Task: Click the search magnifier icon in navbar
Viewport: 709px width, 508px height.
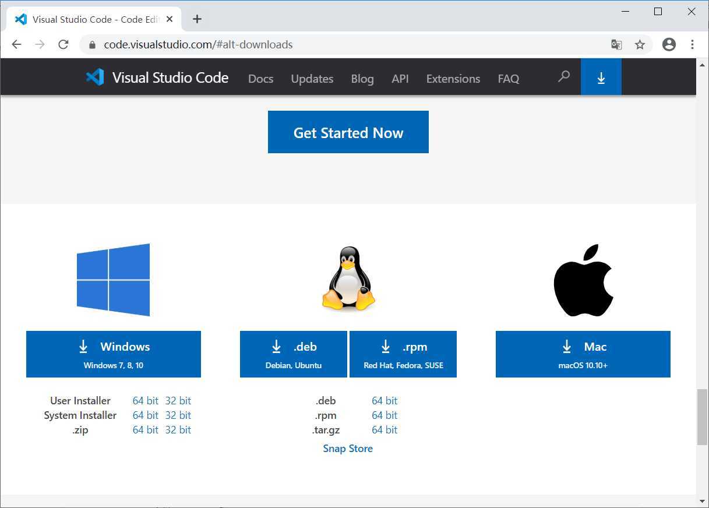Action: [563, 77]
